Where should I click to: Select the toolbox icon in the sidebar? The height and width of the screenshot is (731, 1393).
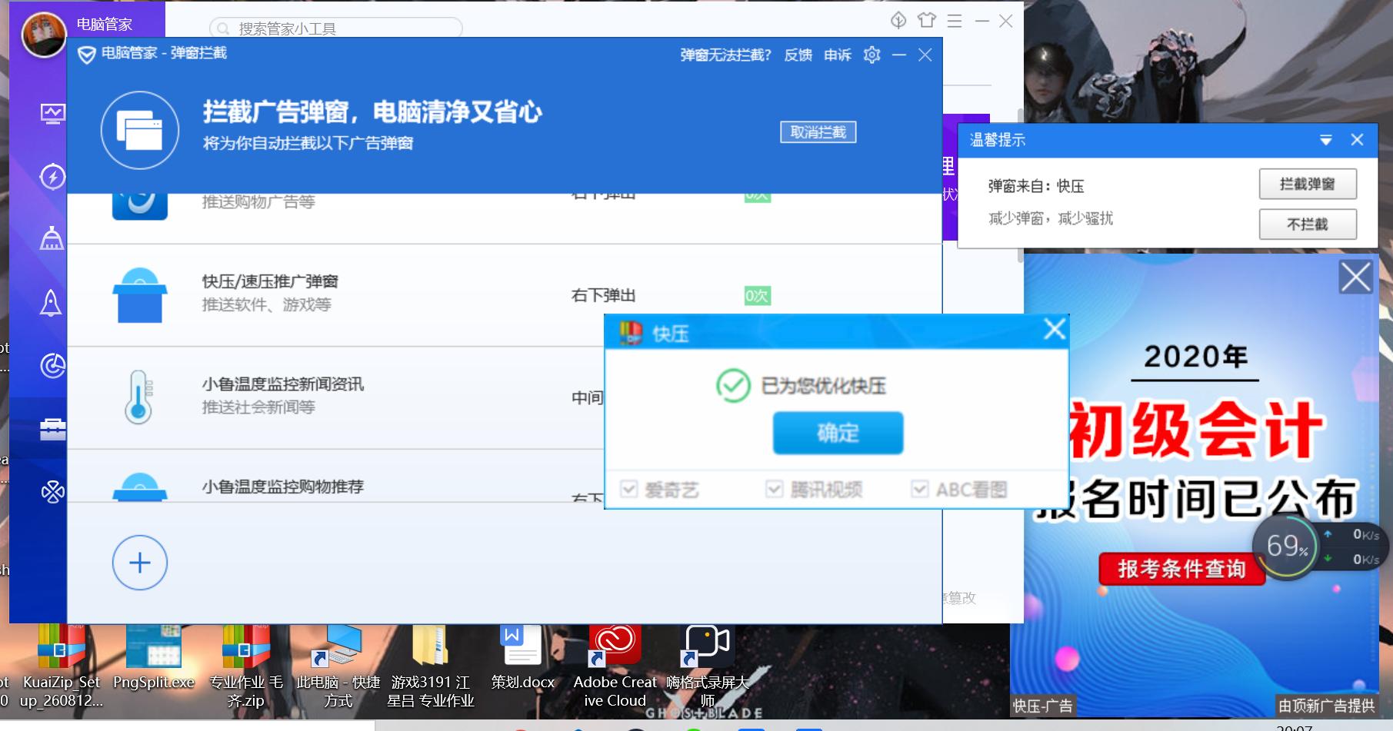(52, 428)
